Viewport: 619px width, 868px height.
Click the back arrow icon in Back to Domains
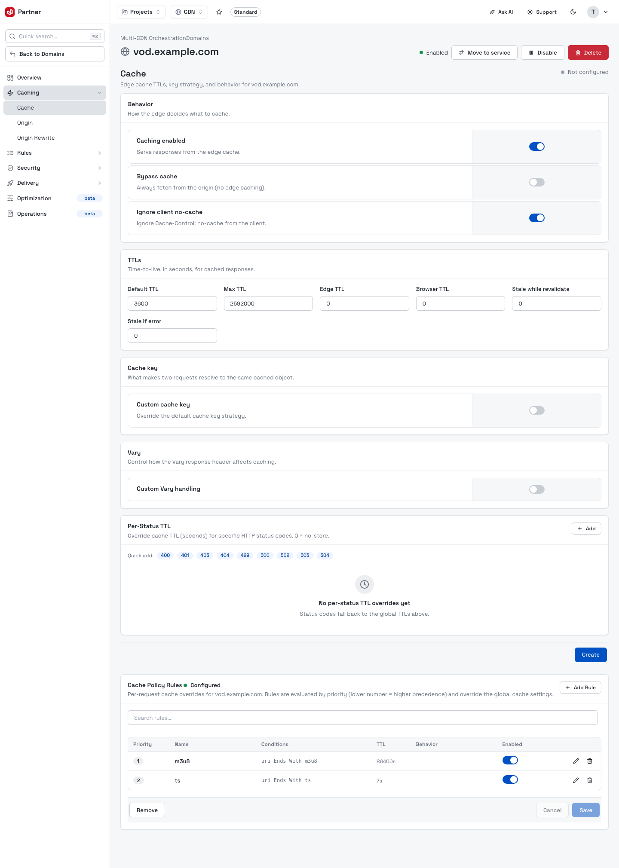click(12, 54)
